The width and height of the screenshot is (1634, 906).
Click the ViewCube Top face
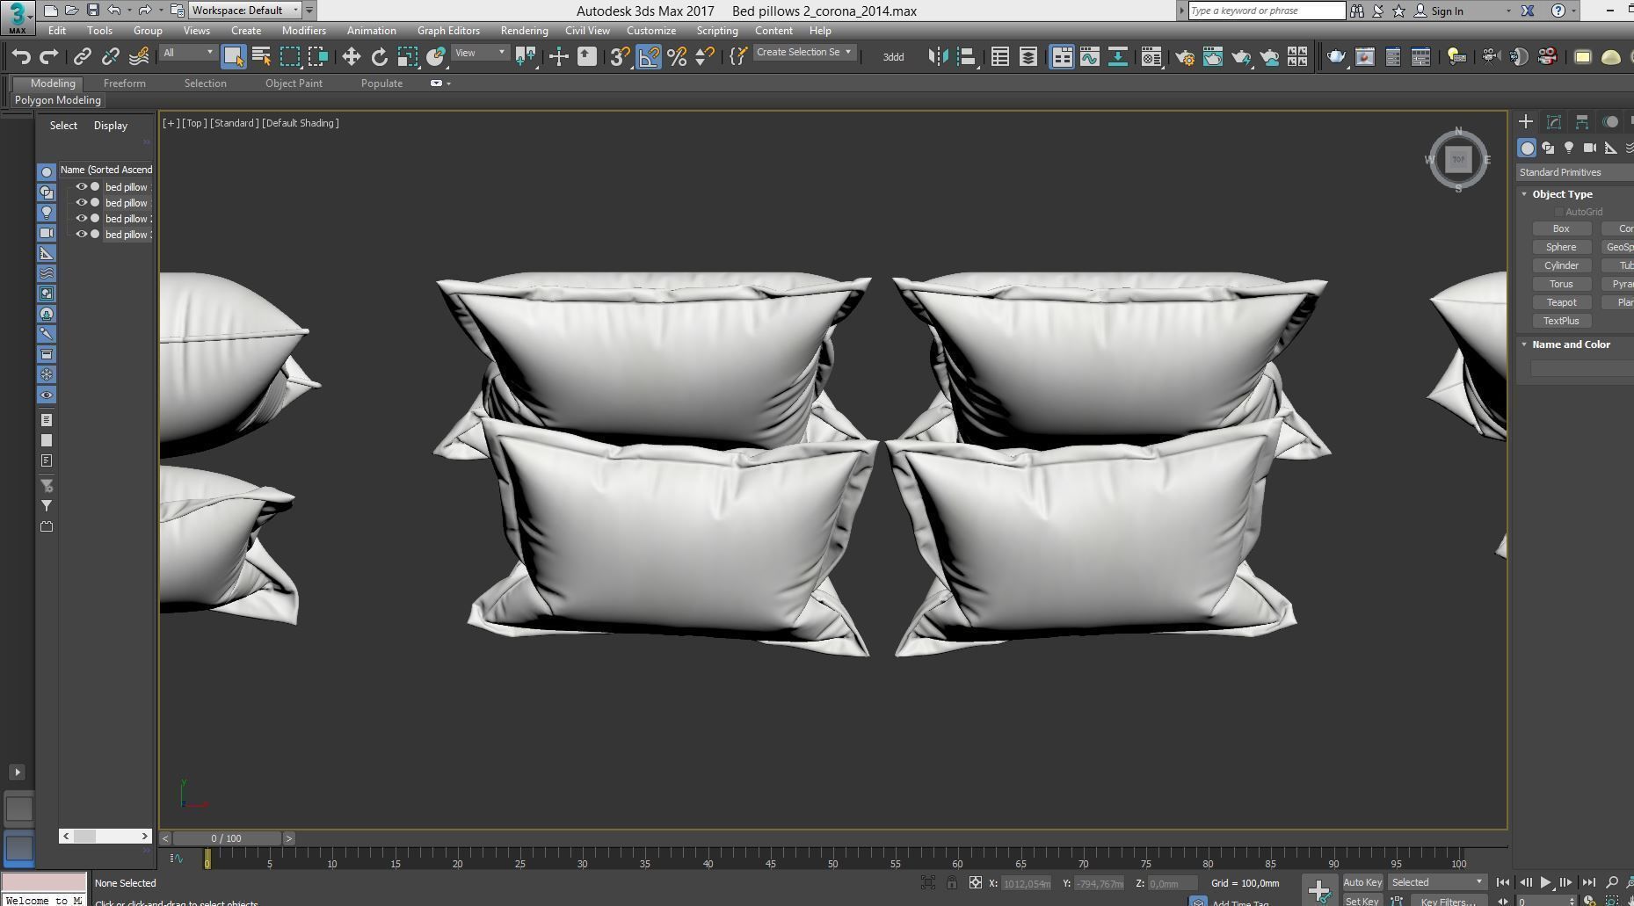[1459, 159]
